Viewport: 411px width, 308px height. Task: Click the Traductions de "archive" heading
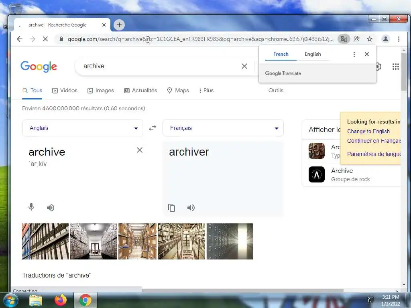pyautogui.click(x=57, y=275)
